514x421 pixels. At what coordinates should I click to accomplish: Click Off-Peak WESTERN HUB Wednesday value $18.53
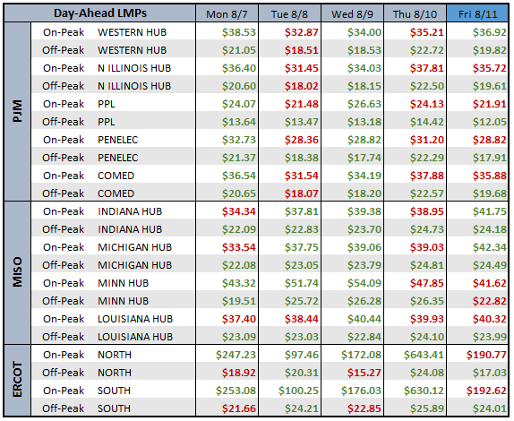coord(364,50)
